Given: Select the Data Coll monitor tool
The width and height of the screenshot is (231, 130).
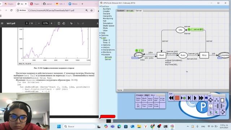Looking at the screenshot, I should [138, 99].
